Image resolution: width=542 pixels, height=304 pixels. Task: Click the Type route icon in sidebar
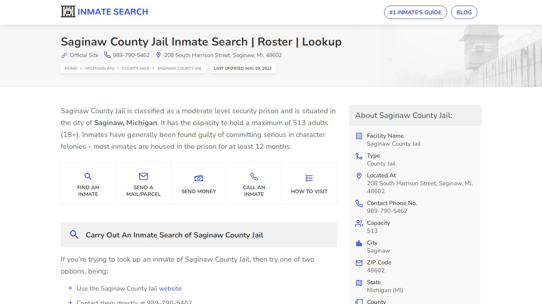[359, 156]
